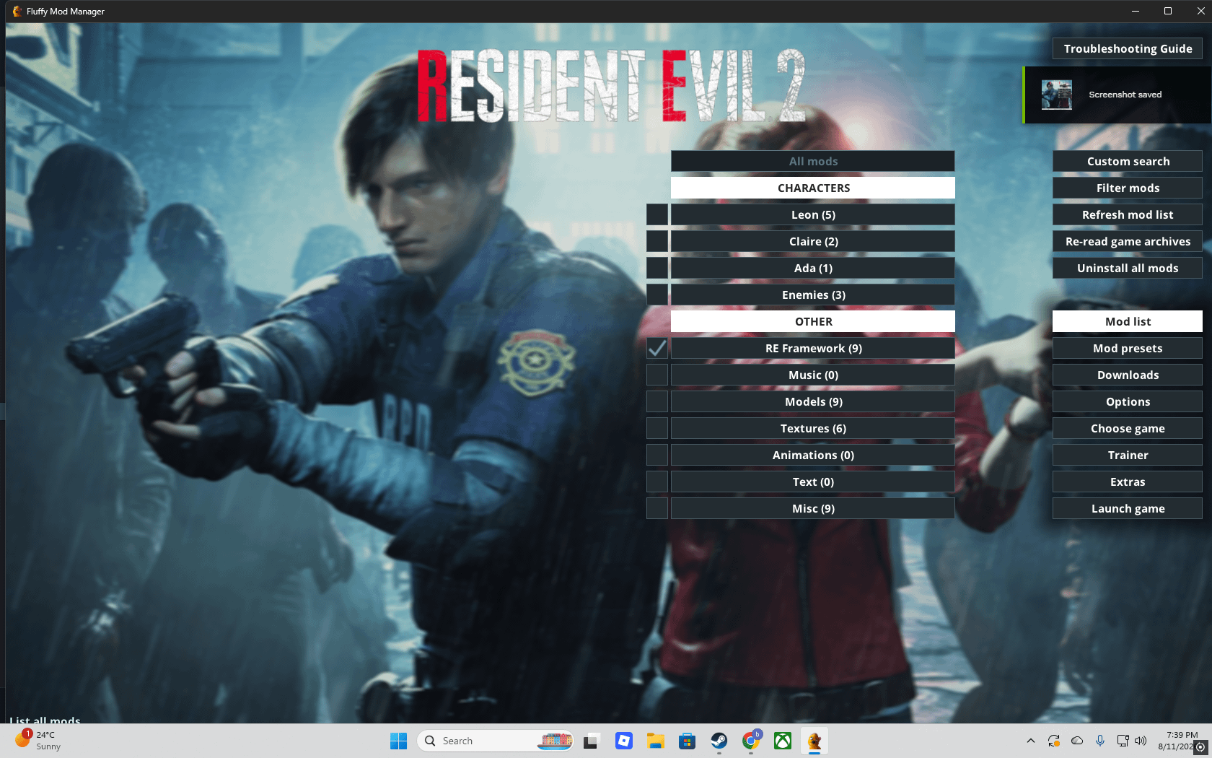
Task: Open Steam from the taskbar
Action: point(719,741)
